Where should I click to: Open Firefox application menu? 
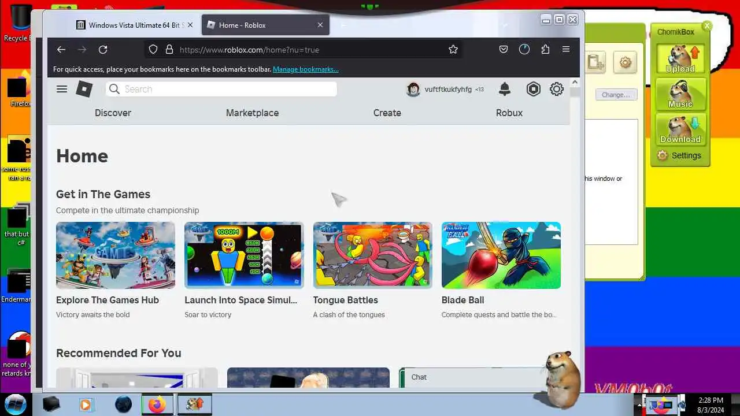coord(566,50)
